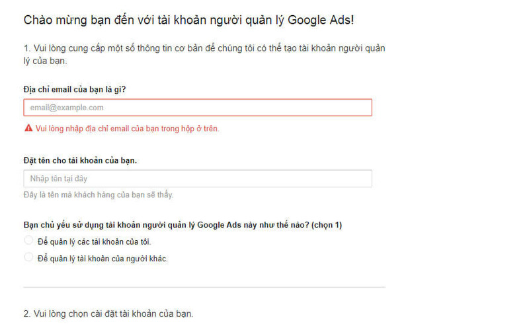Viewport: 529px width, 324px height.
Task: Click the '(chọn 1)' hint text
Action: (325, 225)
